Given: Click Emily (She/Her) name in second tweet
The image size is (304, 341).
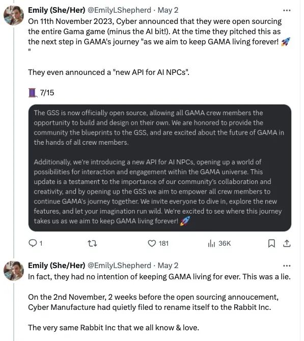Looking at the screenshot, I should [x=57, y=266].
